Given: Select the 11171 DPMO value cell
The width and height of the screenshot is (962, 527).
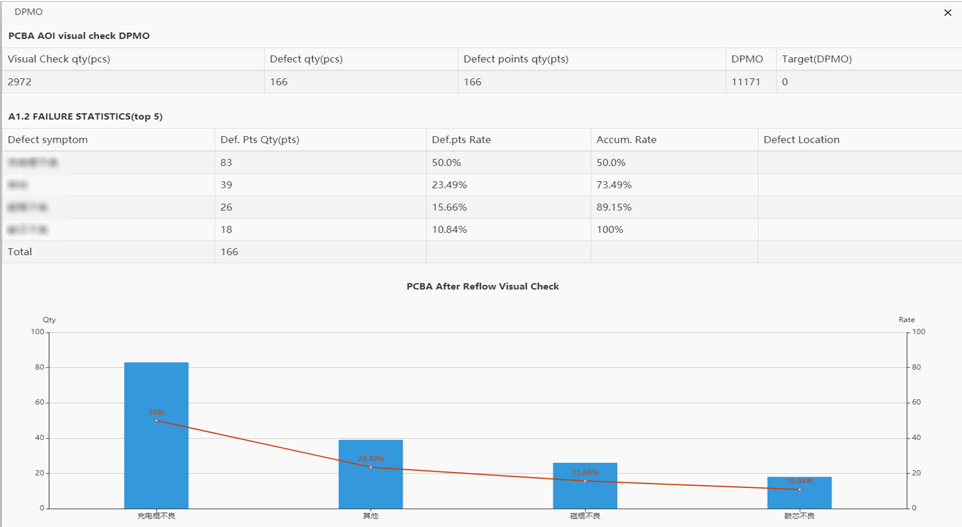Looking at the screenshot, I should tap(746, 82).
